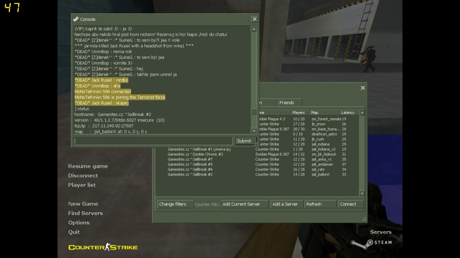Submit the console command
Image resolution: width=460 pixels, height=258 pixels.
tap(245, 141)
